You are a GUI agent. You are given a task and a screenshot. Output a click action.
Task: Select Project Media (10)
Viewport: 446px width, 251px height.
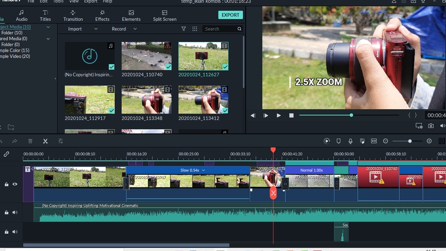(x=15, y=27)
